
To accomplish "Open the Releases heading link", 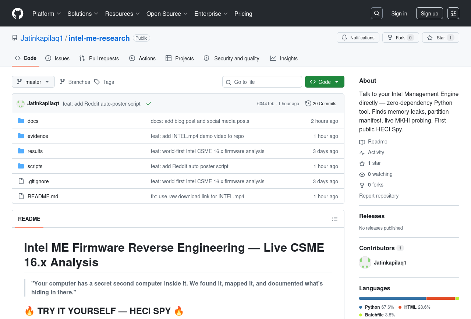I will point(372,216).
